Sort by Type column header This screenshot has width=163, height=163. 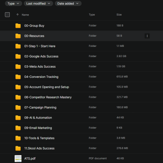pyautogui.click(x=92, y=15)
